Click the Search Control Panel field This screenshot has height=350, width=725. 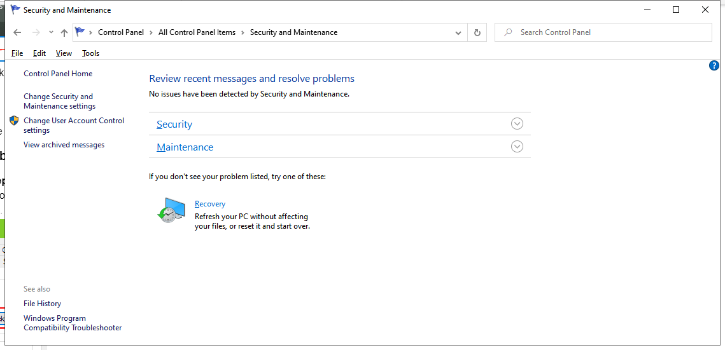click(603, 32)
